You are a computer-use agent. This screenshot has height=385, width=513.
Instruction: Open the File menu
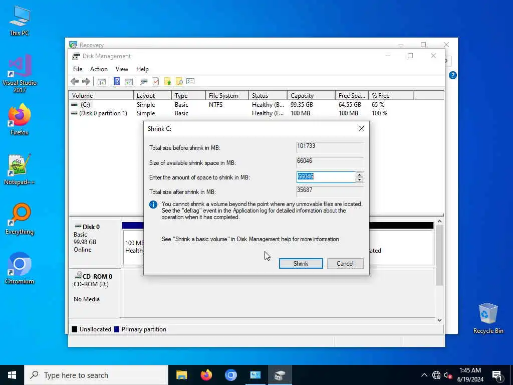click(78, 69)
